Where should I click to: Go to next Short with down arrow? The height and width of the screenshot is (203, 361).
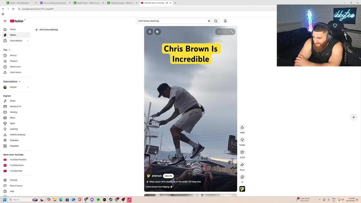(x=353, y=117)
